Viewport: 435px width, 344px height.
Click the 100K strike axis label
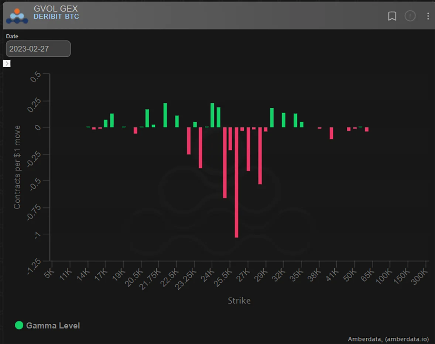point(384,277)
